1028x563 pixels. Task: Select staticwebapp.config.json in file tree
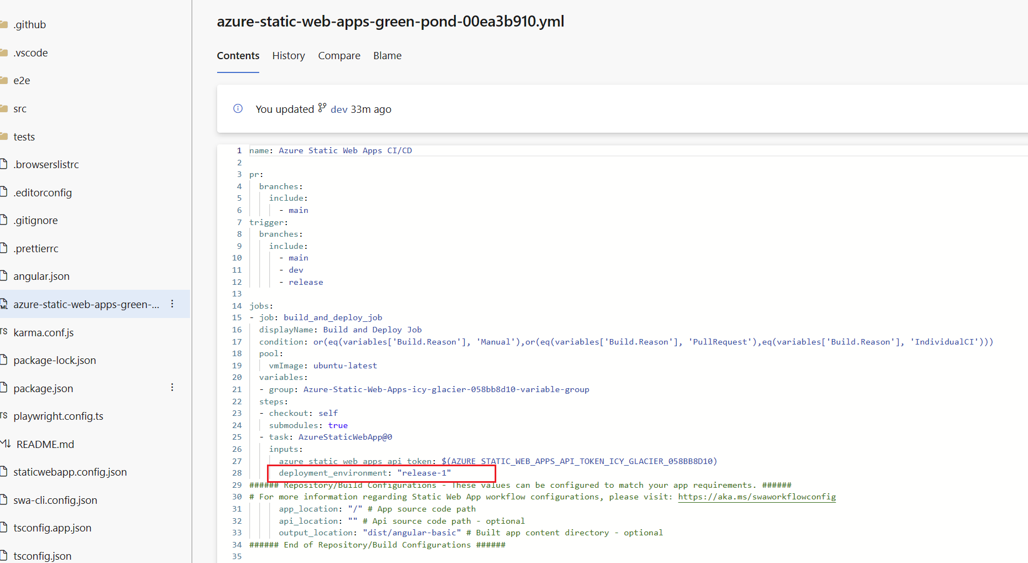[x=70, y=472]
